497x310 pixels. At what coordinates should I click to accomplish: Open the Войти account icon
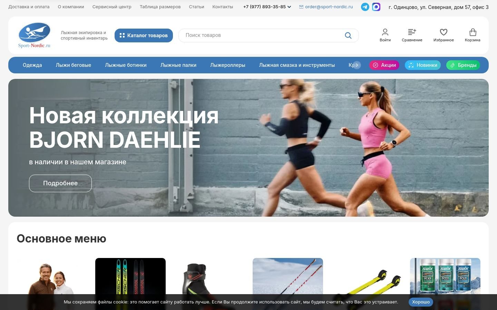click(x=385, y=35)
